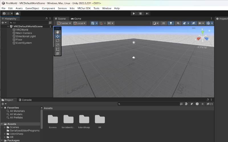Search by label in Project
Screen dimensions: 228x142
point(192,104)
